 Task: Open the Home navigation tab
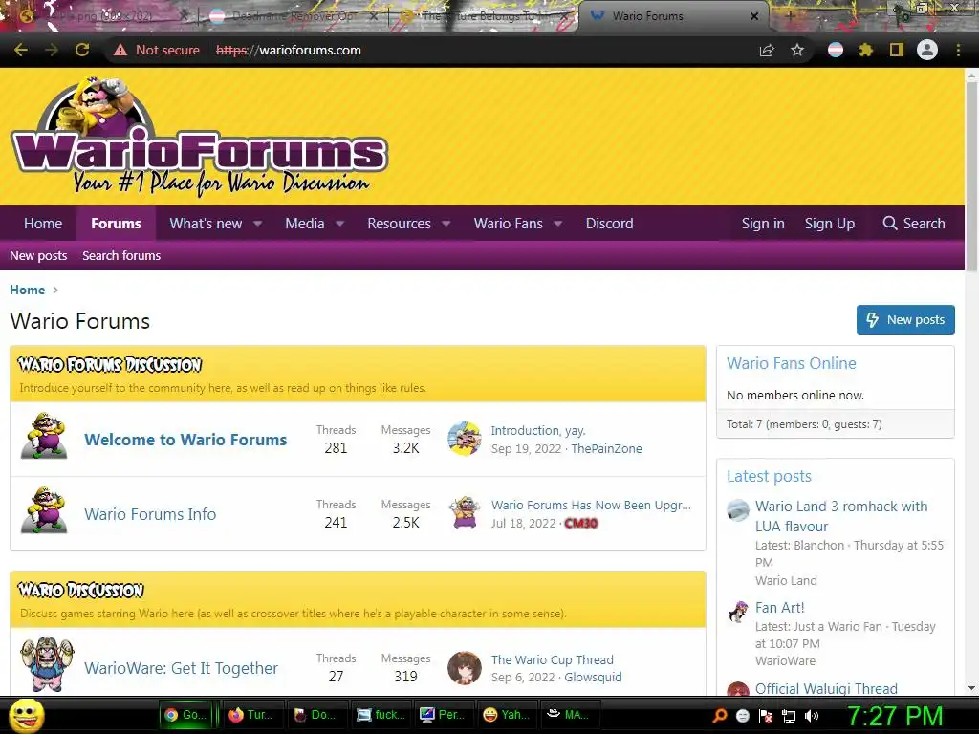[43, 224]
